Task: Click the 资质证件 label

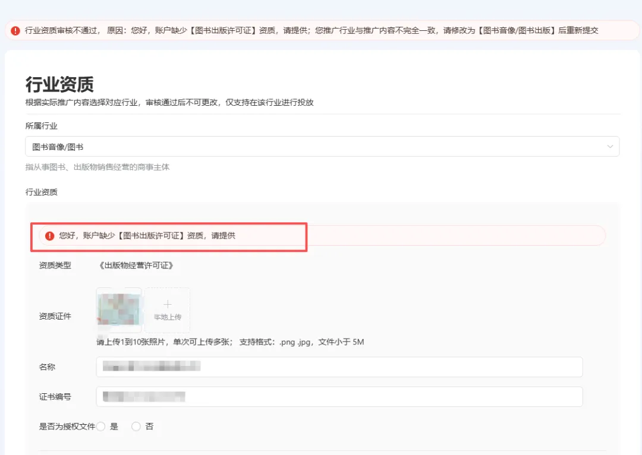Action: pos(55,316)
